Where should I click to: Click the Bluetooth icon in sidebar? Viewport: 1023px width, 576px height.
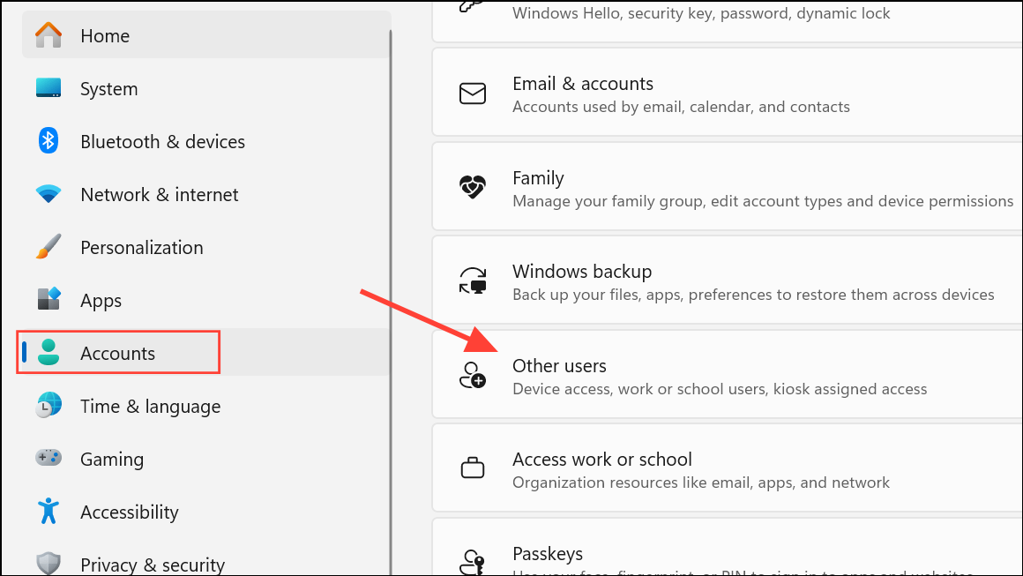[x=49, y=141]
